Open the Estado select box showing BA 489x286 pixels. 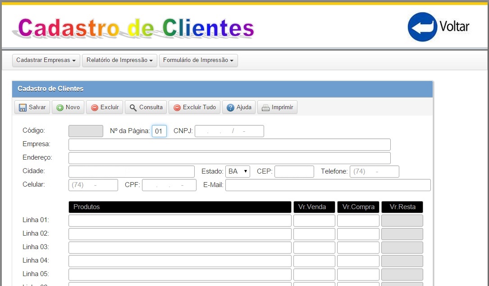click(x=238, y=171)
